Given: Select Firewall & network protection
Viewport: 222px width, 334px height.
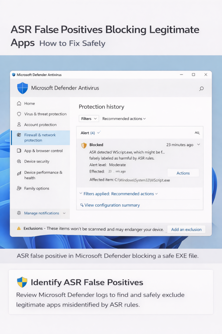Looking at the screenshot, I should click(40, 138).
